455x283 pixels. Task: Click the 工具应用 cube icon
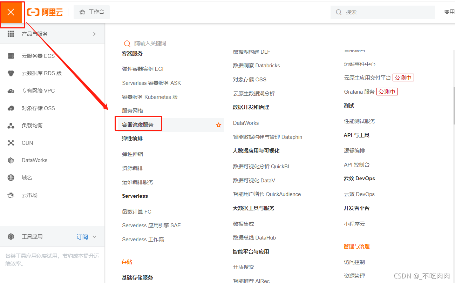pos(11,237)
